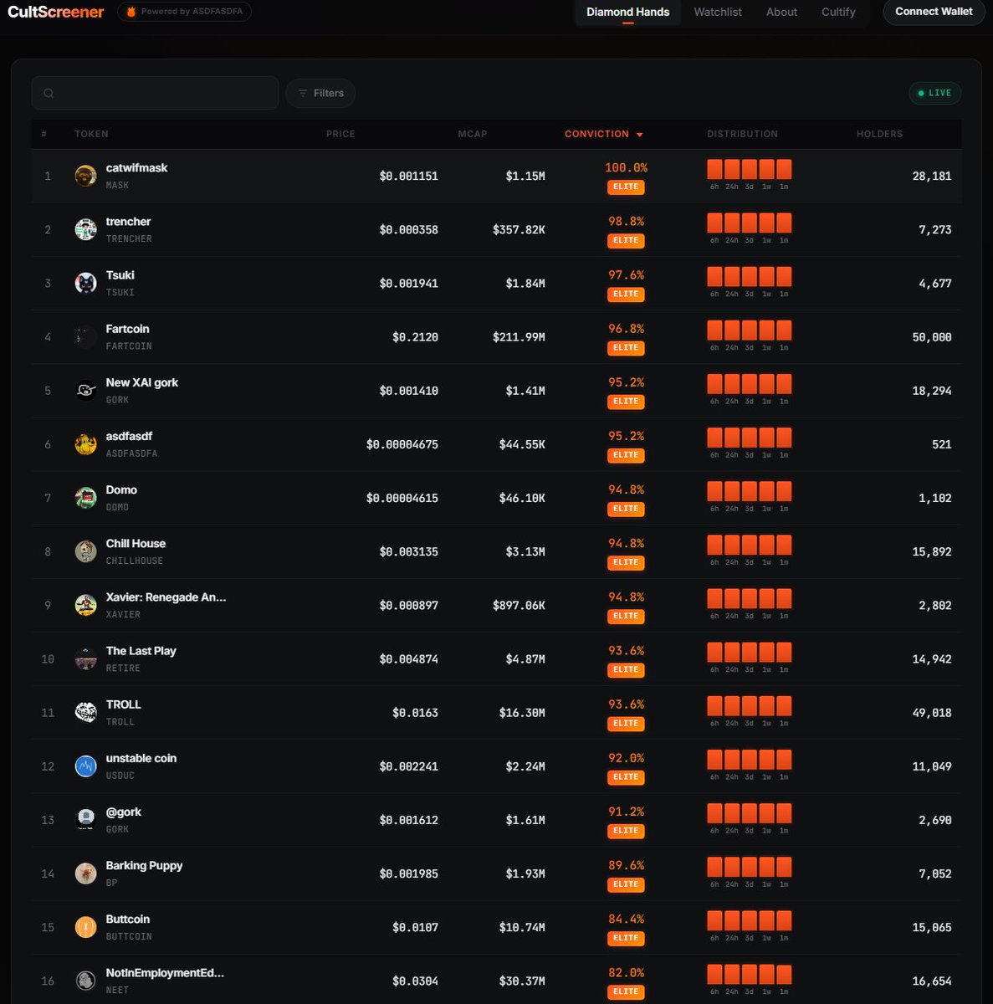Sort by the MCAP column header
993x1004 pixels.
point(472,134)
